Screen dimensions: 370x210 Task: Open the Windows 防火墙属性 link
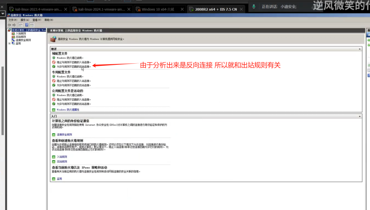tap(68, 110)
